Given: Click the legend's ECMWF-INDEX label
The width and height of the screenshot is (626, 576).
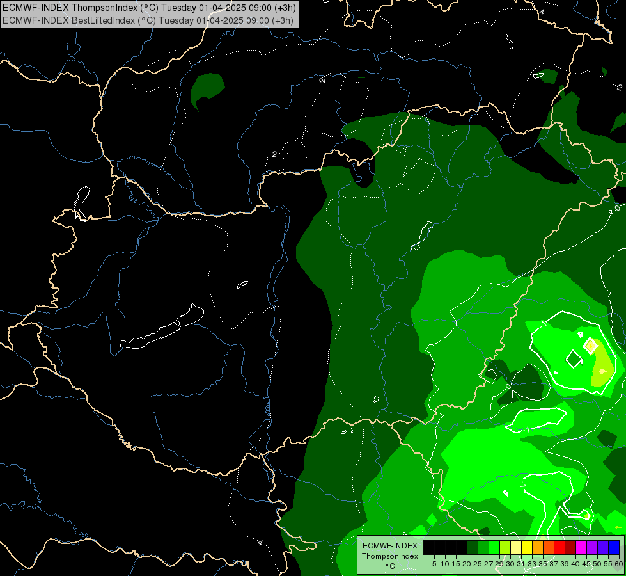Looking at the screenshot, I should (x=389, y=546).
